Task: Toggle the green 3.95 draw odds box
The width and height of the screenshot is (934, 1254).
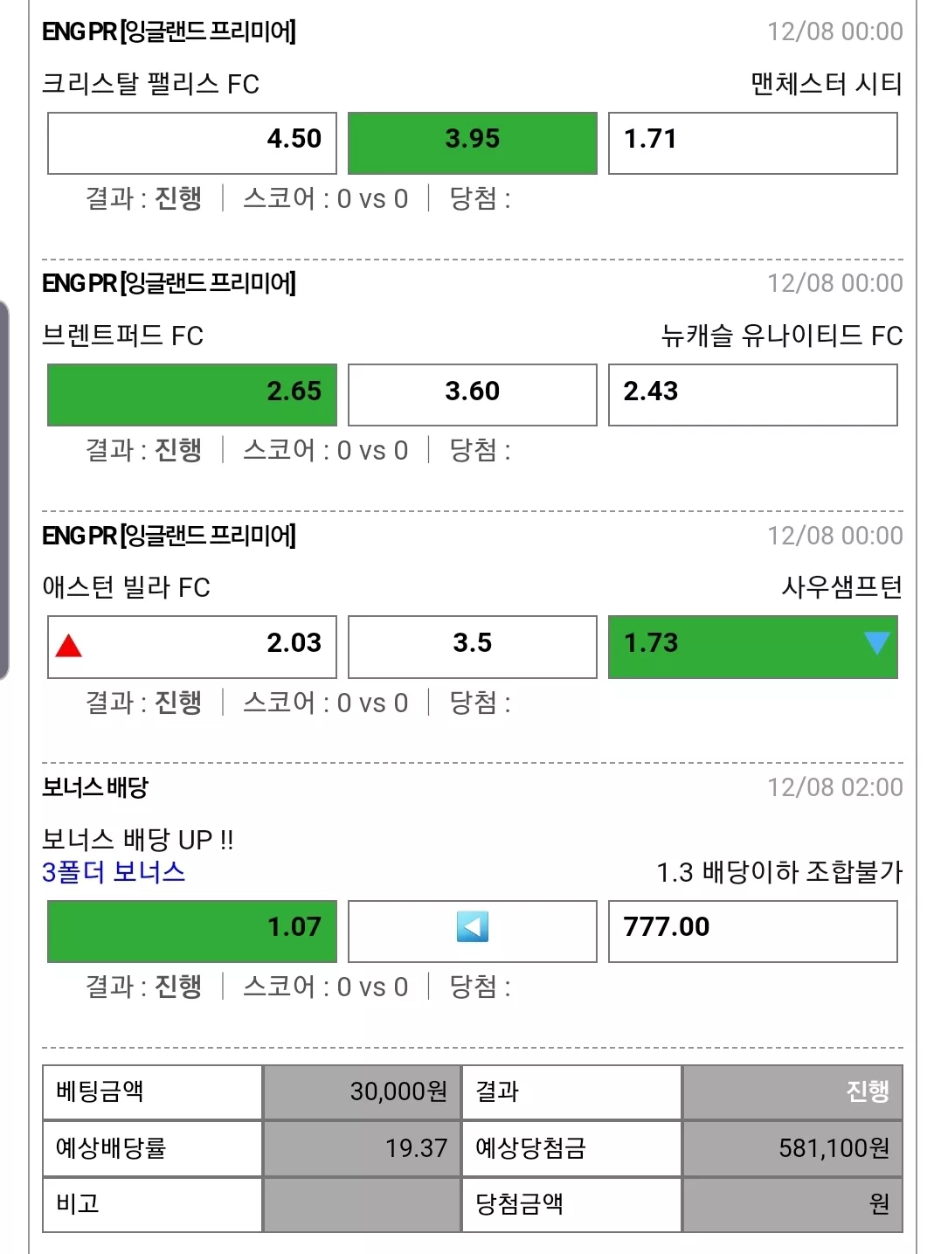Action: (473, 143)
